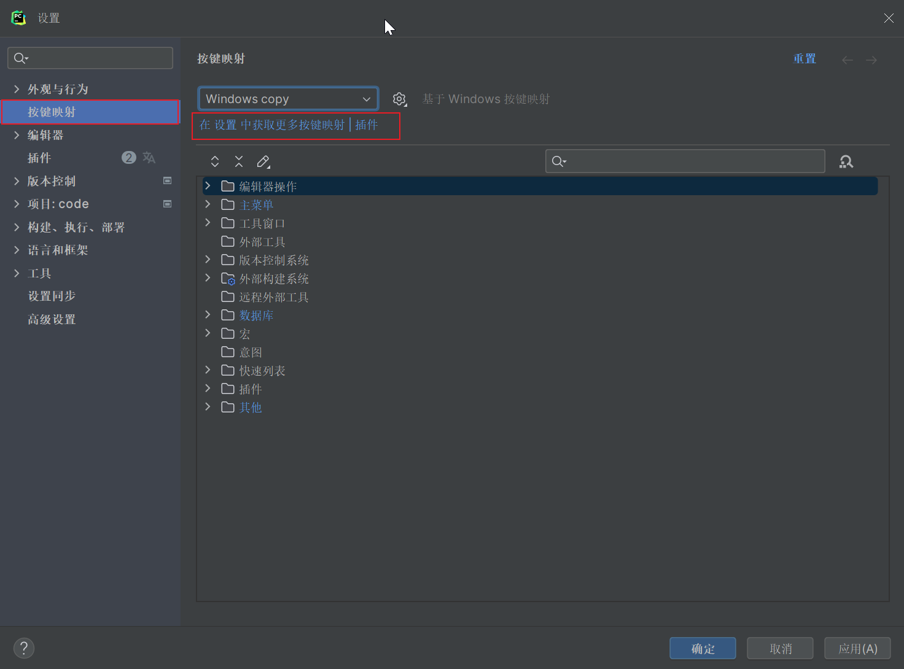
Task: Focus the keymap action search field
Action: pyautogui.click(x=685, y=161)
